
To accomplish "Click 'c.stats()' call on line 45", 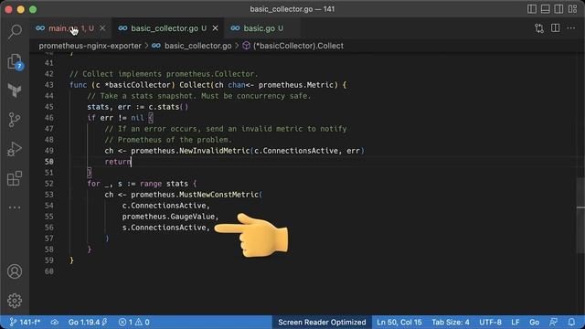I will tap(168, 107).
